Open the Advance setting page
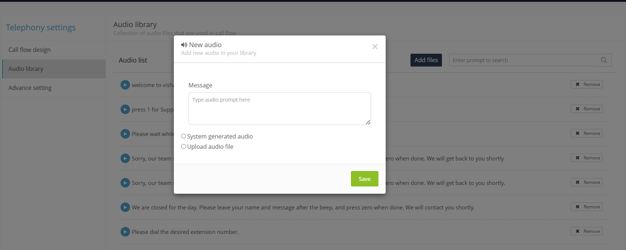 (30, 88)
